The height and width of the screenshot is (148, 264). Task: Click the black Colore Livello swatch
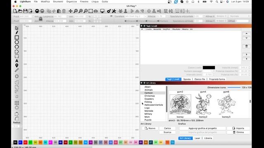(x=209, y=67)
